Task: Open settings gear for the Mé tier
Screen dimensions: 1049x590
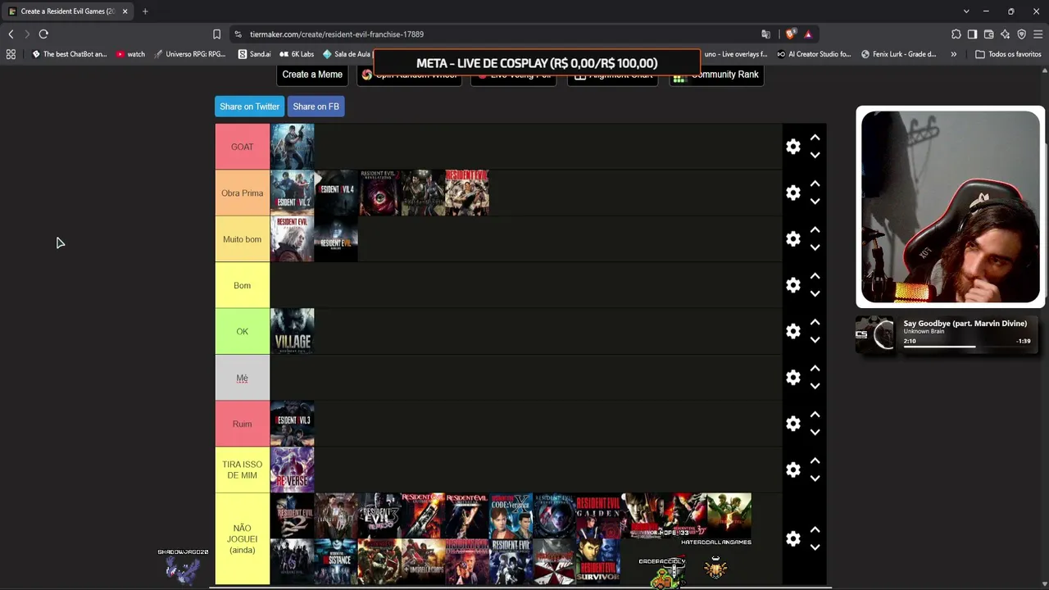Action: tap(792, 377)
